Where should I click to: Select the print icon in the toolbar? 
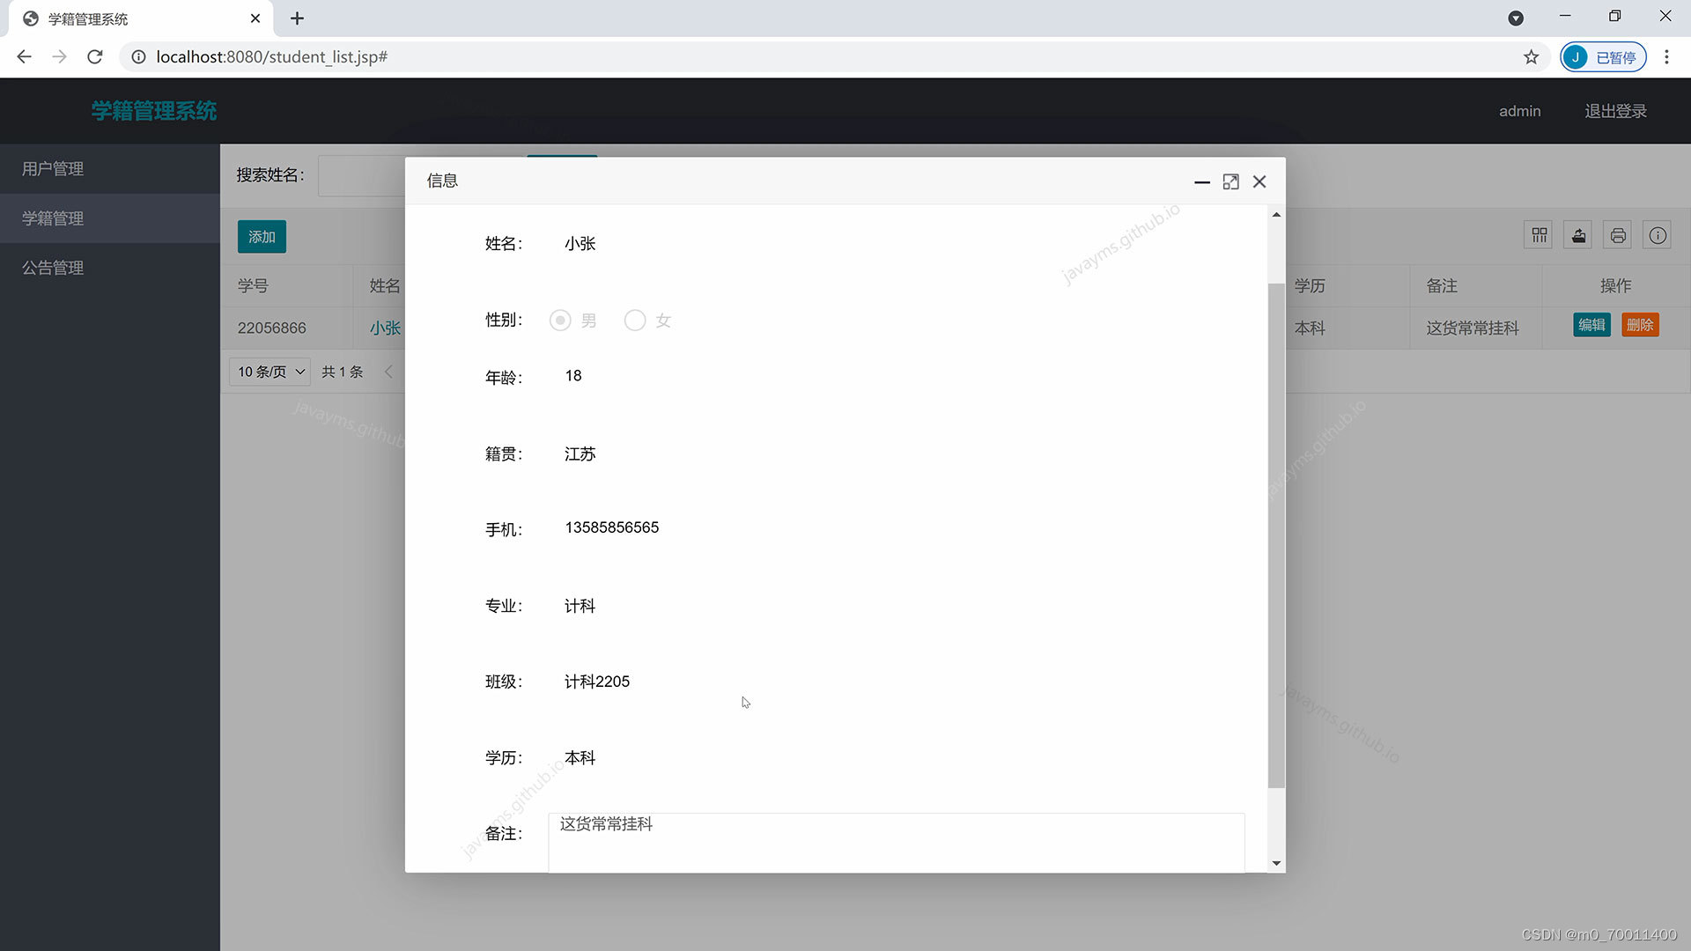(1618, 234)
